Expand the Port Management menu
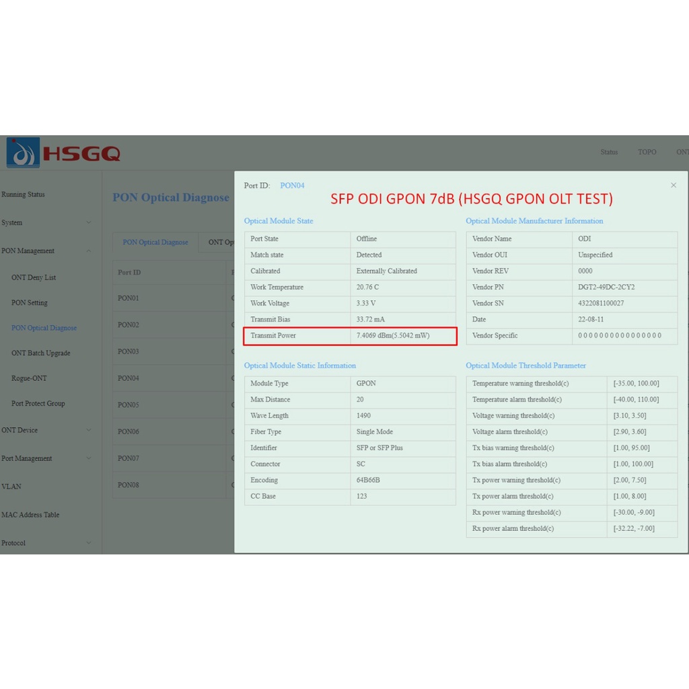 click(89, 458)
